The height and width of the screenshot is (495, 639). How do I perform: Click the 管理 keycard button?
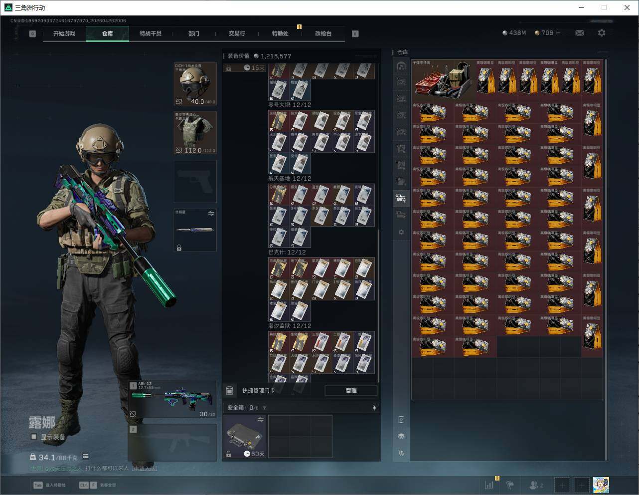[x=351, y=390]
